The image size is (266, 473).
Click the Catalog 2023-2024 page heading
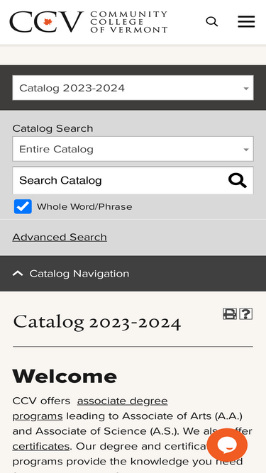coord(96,322)
